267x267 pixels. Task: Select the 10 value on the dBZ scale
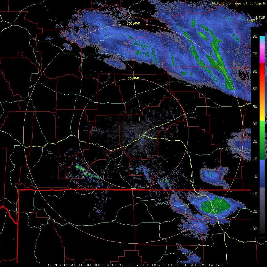[255, 159]
